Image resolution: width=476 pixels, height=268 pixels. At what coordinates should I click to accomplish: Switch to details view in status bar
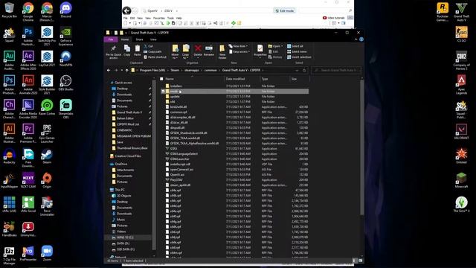point(354,261)
